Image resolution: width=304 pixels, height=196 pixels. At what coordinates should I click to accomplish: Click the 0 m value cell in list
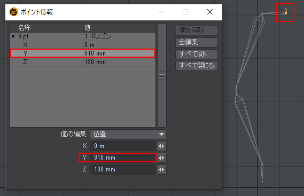point(120,45)
